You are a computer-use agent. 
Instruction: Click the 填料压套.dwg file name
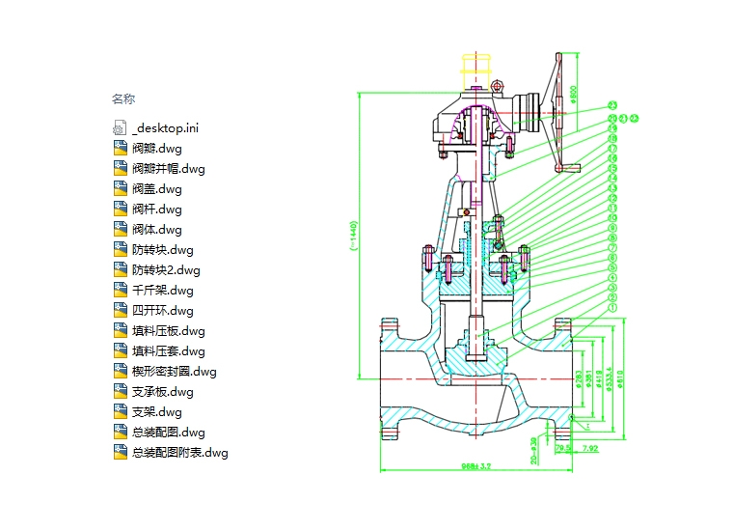(168, 351)
